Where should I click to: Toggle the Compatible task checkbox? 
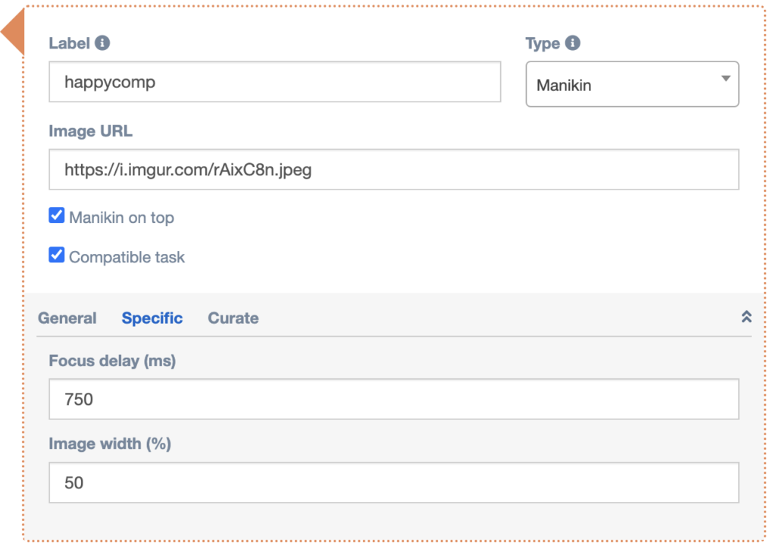(57, 256)
